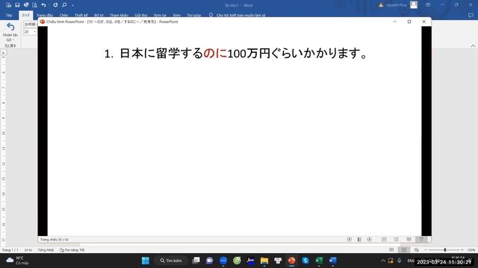Click the Undo arrow in Word's quick access toolbar
Image resolution: width=478 pixels, height=268 pixels.
pos(43,5)
